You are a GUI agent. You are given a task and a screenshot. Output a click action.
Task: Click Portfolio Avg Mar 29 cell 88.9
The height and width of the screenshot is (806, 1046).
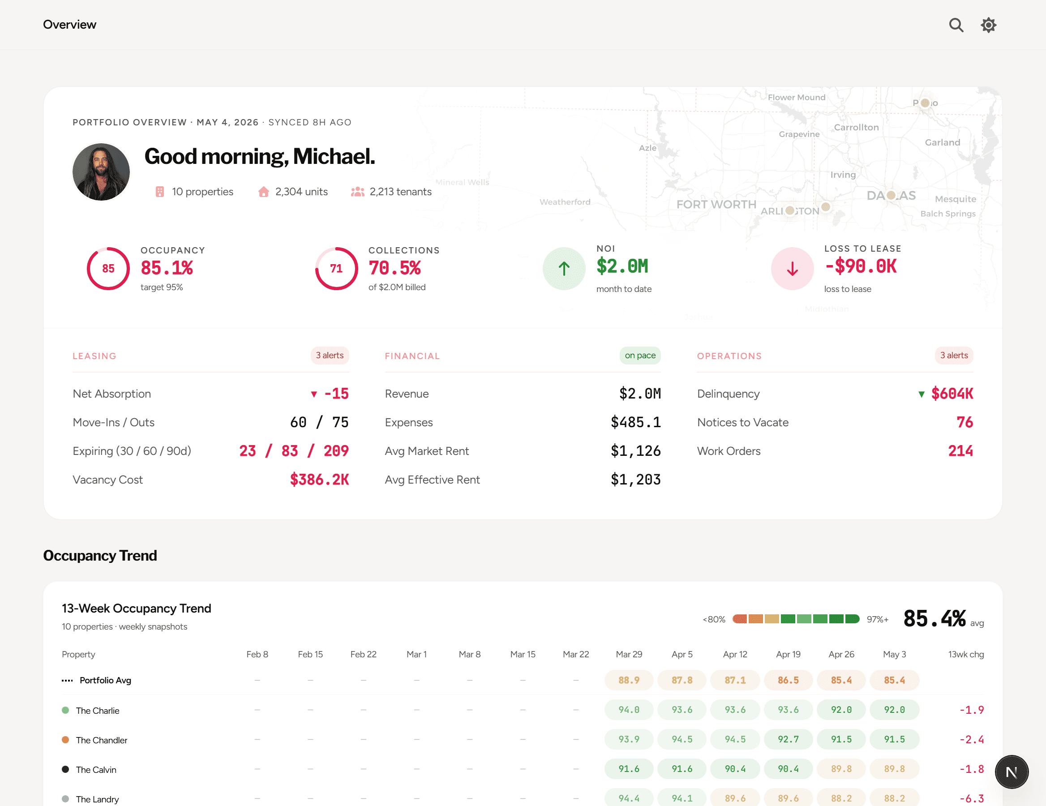[629, 680]
